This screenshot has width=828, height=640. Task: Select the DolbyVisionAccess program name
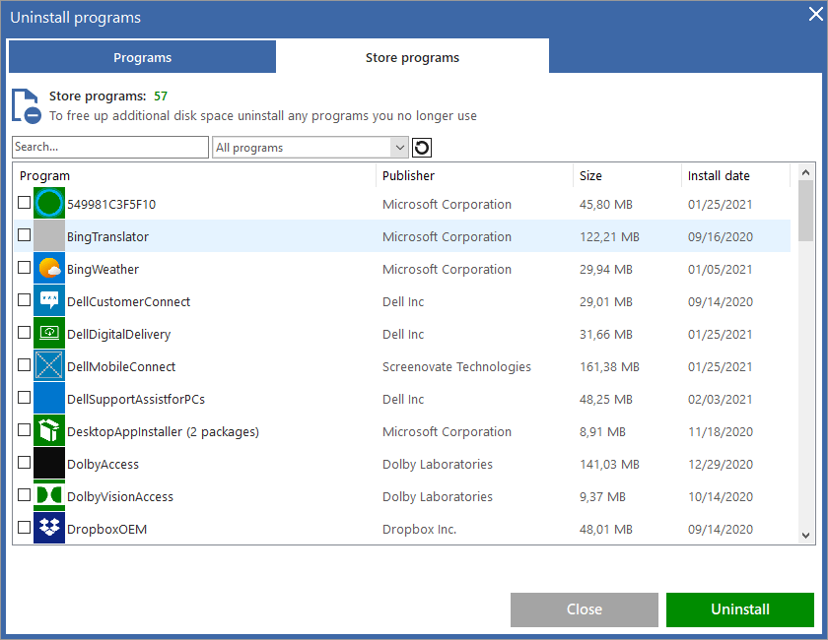pyautogui.click(x=120, y=496)
